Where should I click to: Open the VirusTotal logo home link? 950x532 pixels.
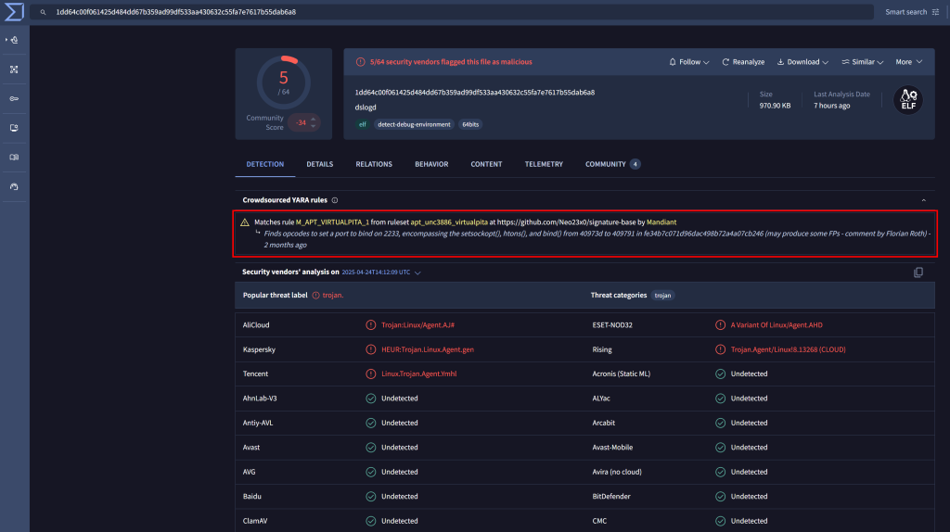pyautogui.click(x=13, y=12)
